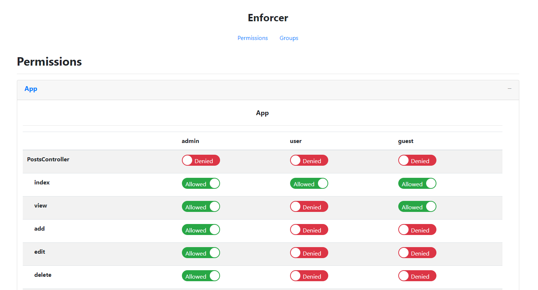Disable view permission for guest

tap(417, 207)
